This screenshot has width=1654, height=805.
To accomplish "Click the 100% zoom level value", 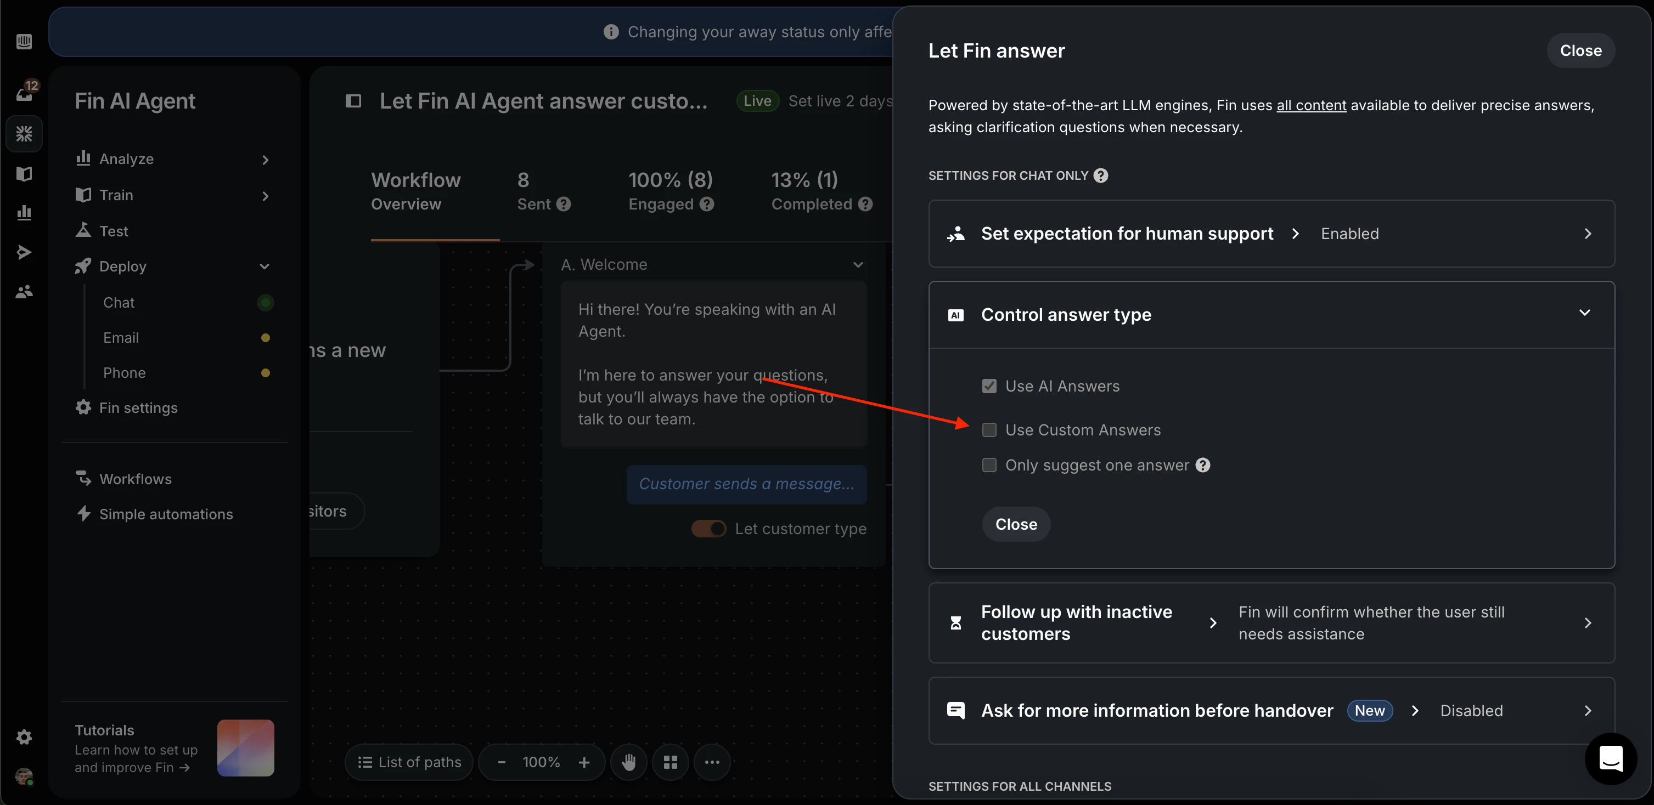I will (541, 762).
